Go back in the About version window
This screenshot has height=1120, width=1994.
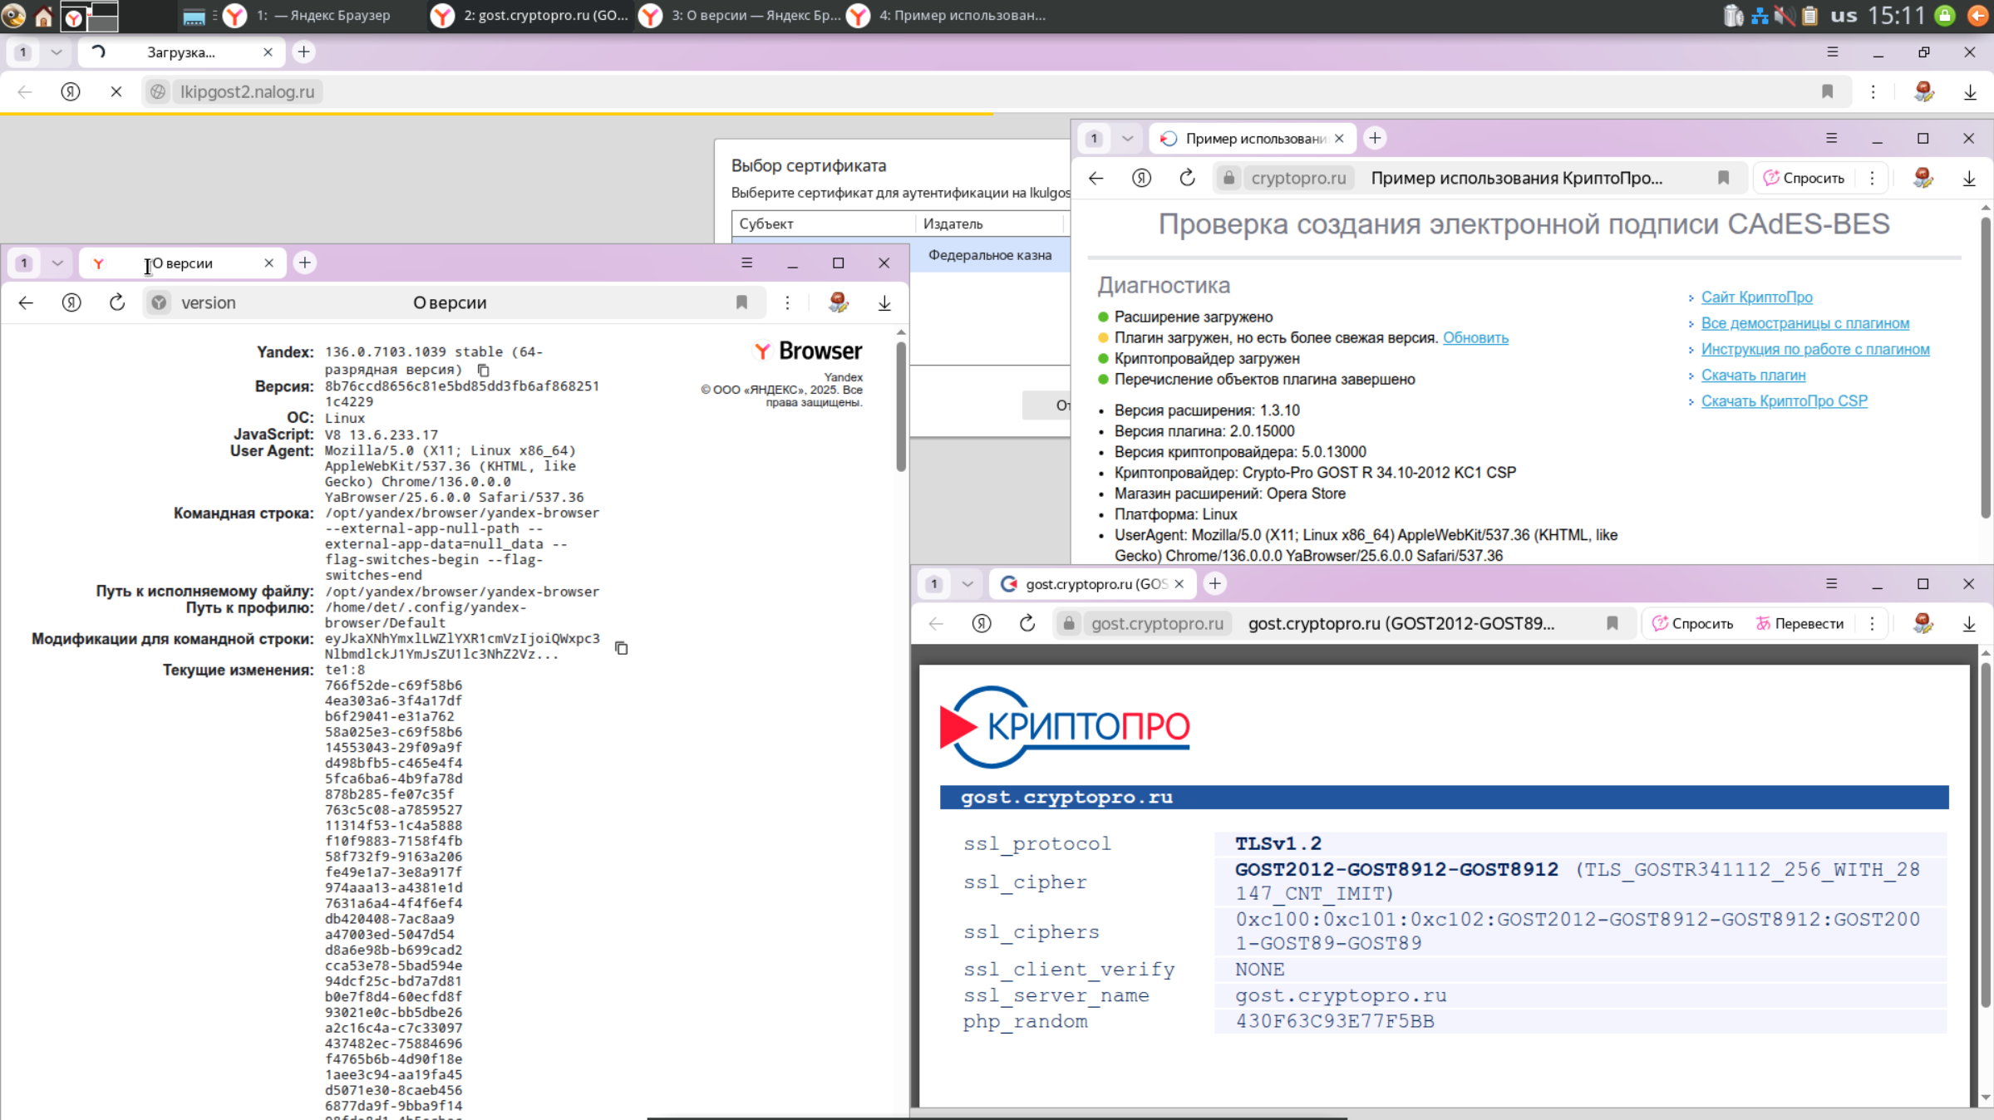coord(26,302)
